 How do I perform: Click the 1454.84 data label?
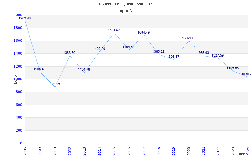click(129, 47)
